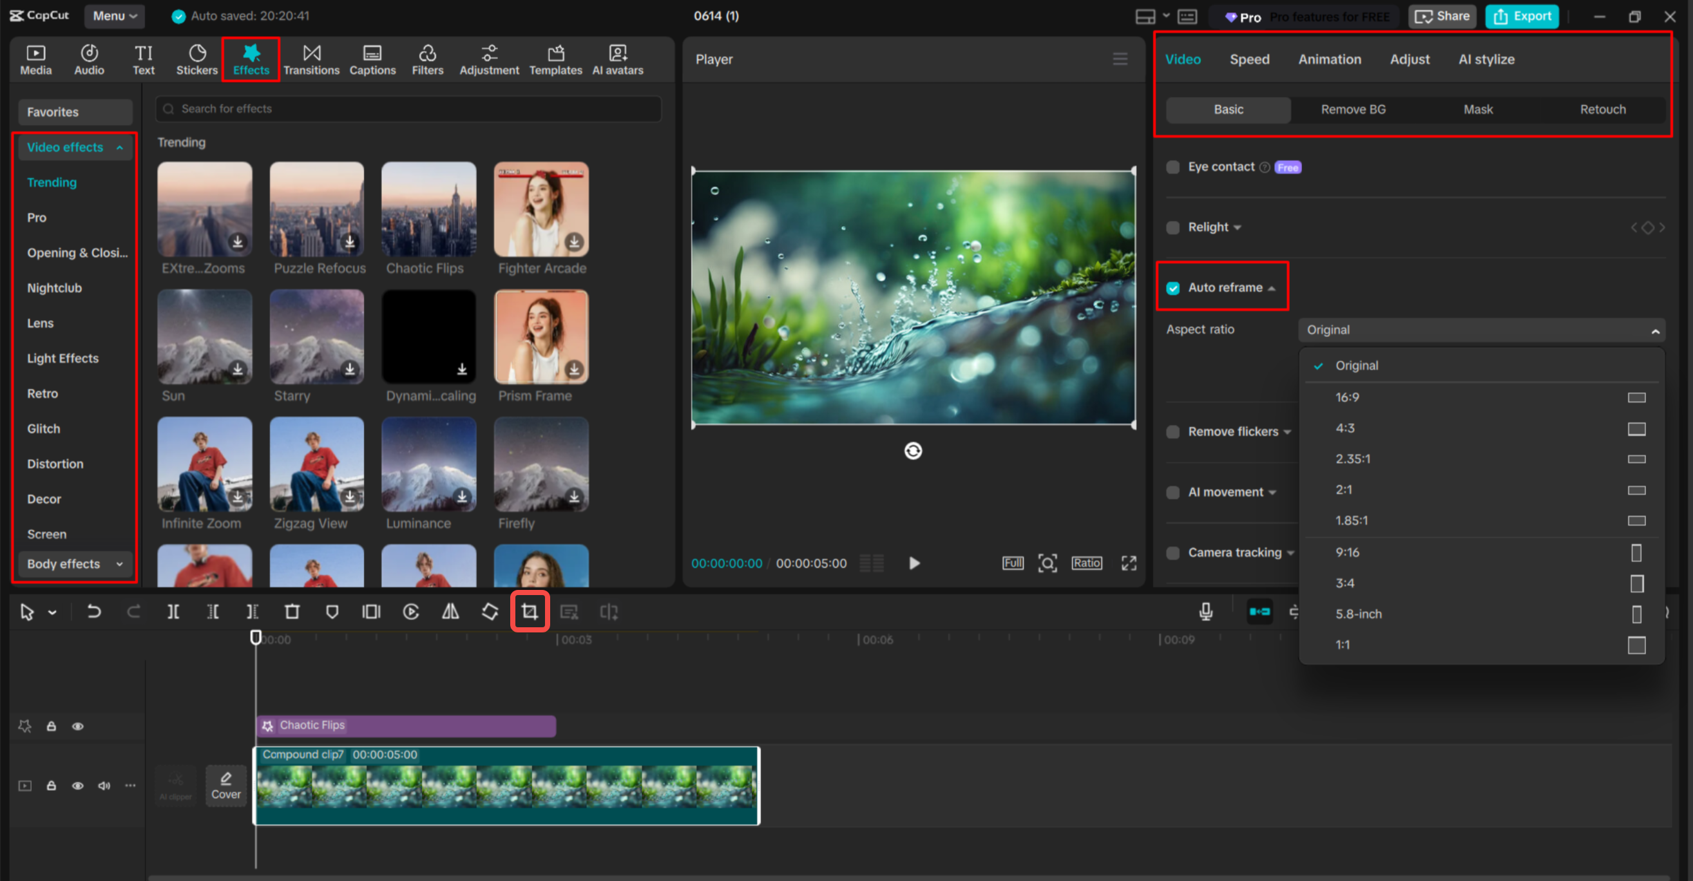Open AI avatars panel
The width and height of the screenshot is (1693, 881).
tap(617, 59)
